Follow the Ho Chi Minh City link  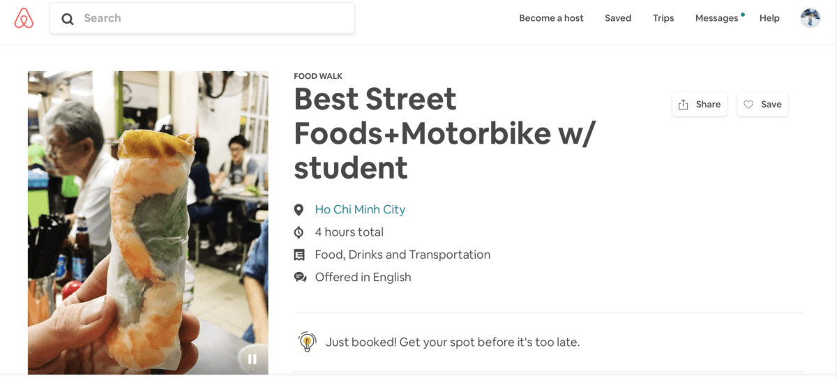tap(360, 209)
